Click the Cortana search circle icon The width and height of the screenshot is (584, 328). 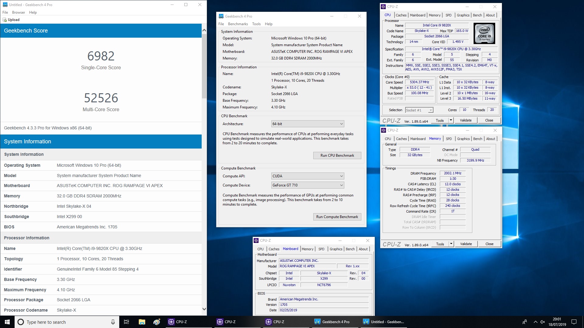click(x=21, y=322)
